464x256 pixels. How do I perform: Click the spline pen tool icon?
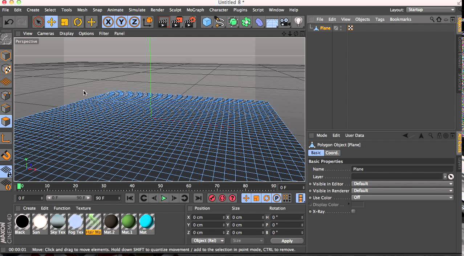click(220, 22)
